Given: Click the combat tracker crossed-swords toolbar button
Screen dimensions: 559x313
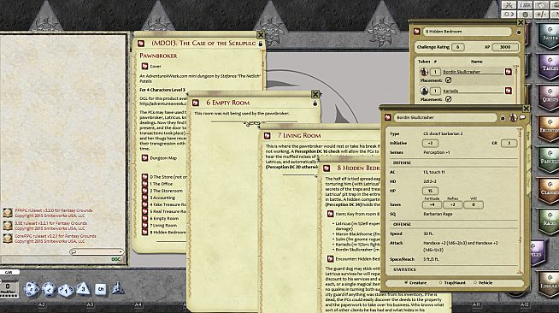Looking at the screenshot, I should tap(509, 5).
